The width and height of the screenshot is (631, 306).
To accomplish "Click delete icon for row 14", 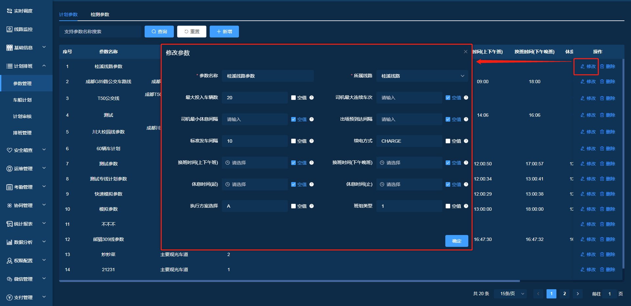I will tap(602, 270).
